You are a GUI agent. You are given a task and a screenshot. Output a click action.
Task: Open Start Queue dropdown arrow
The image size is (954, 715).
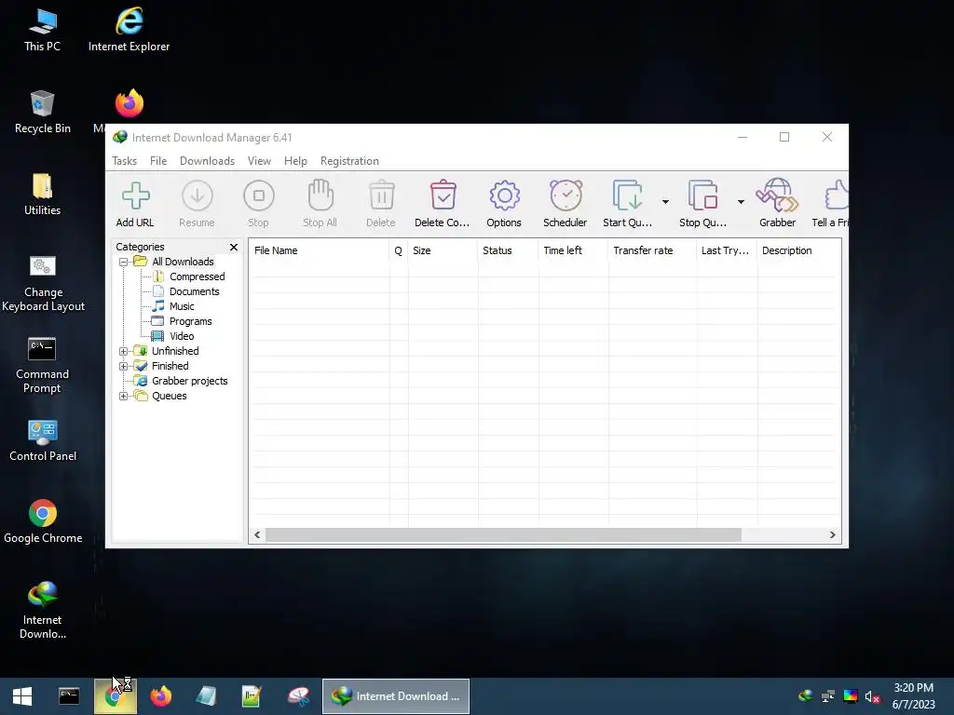tap(665, 202)
